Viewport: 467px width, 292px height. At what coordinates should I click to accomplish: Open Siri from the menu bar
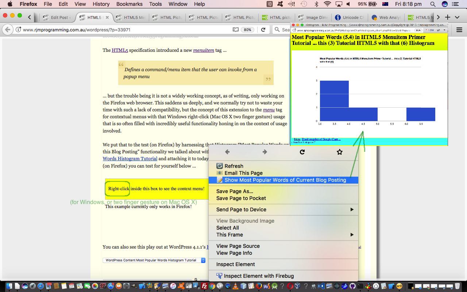tap(444, 4)
